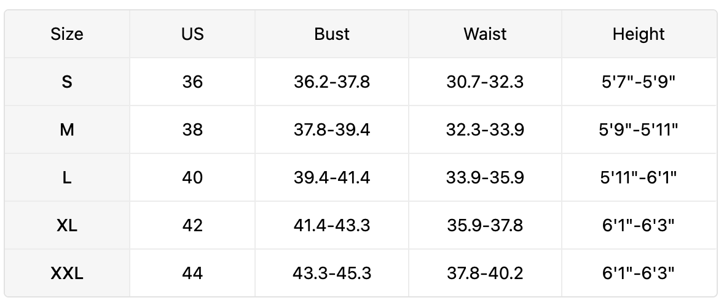
Task: Click bust measurement 43.3-45.3
Action: coord(332,274)
